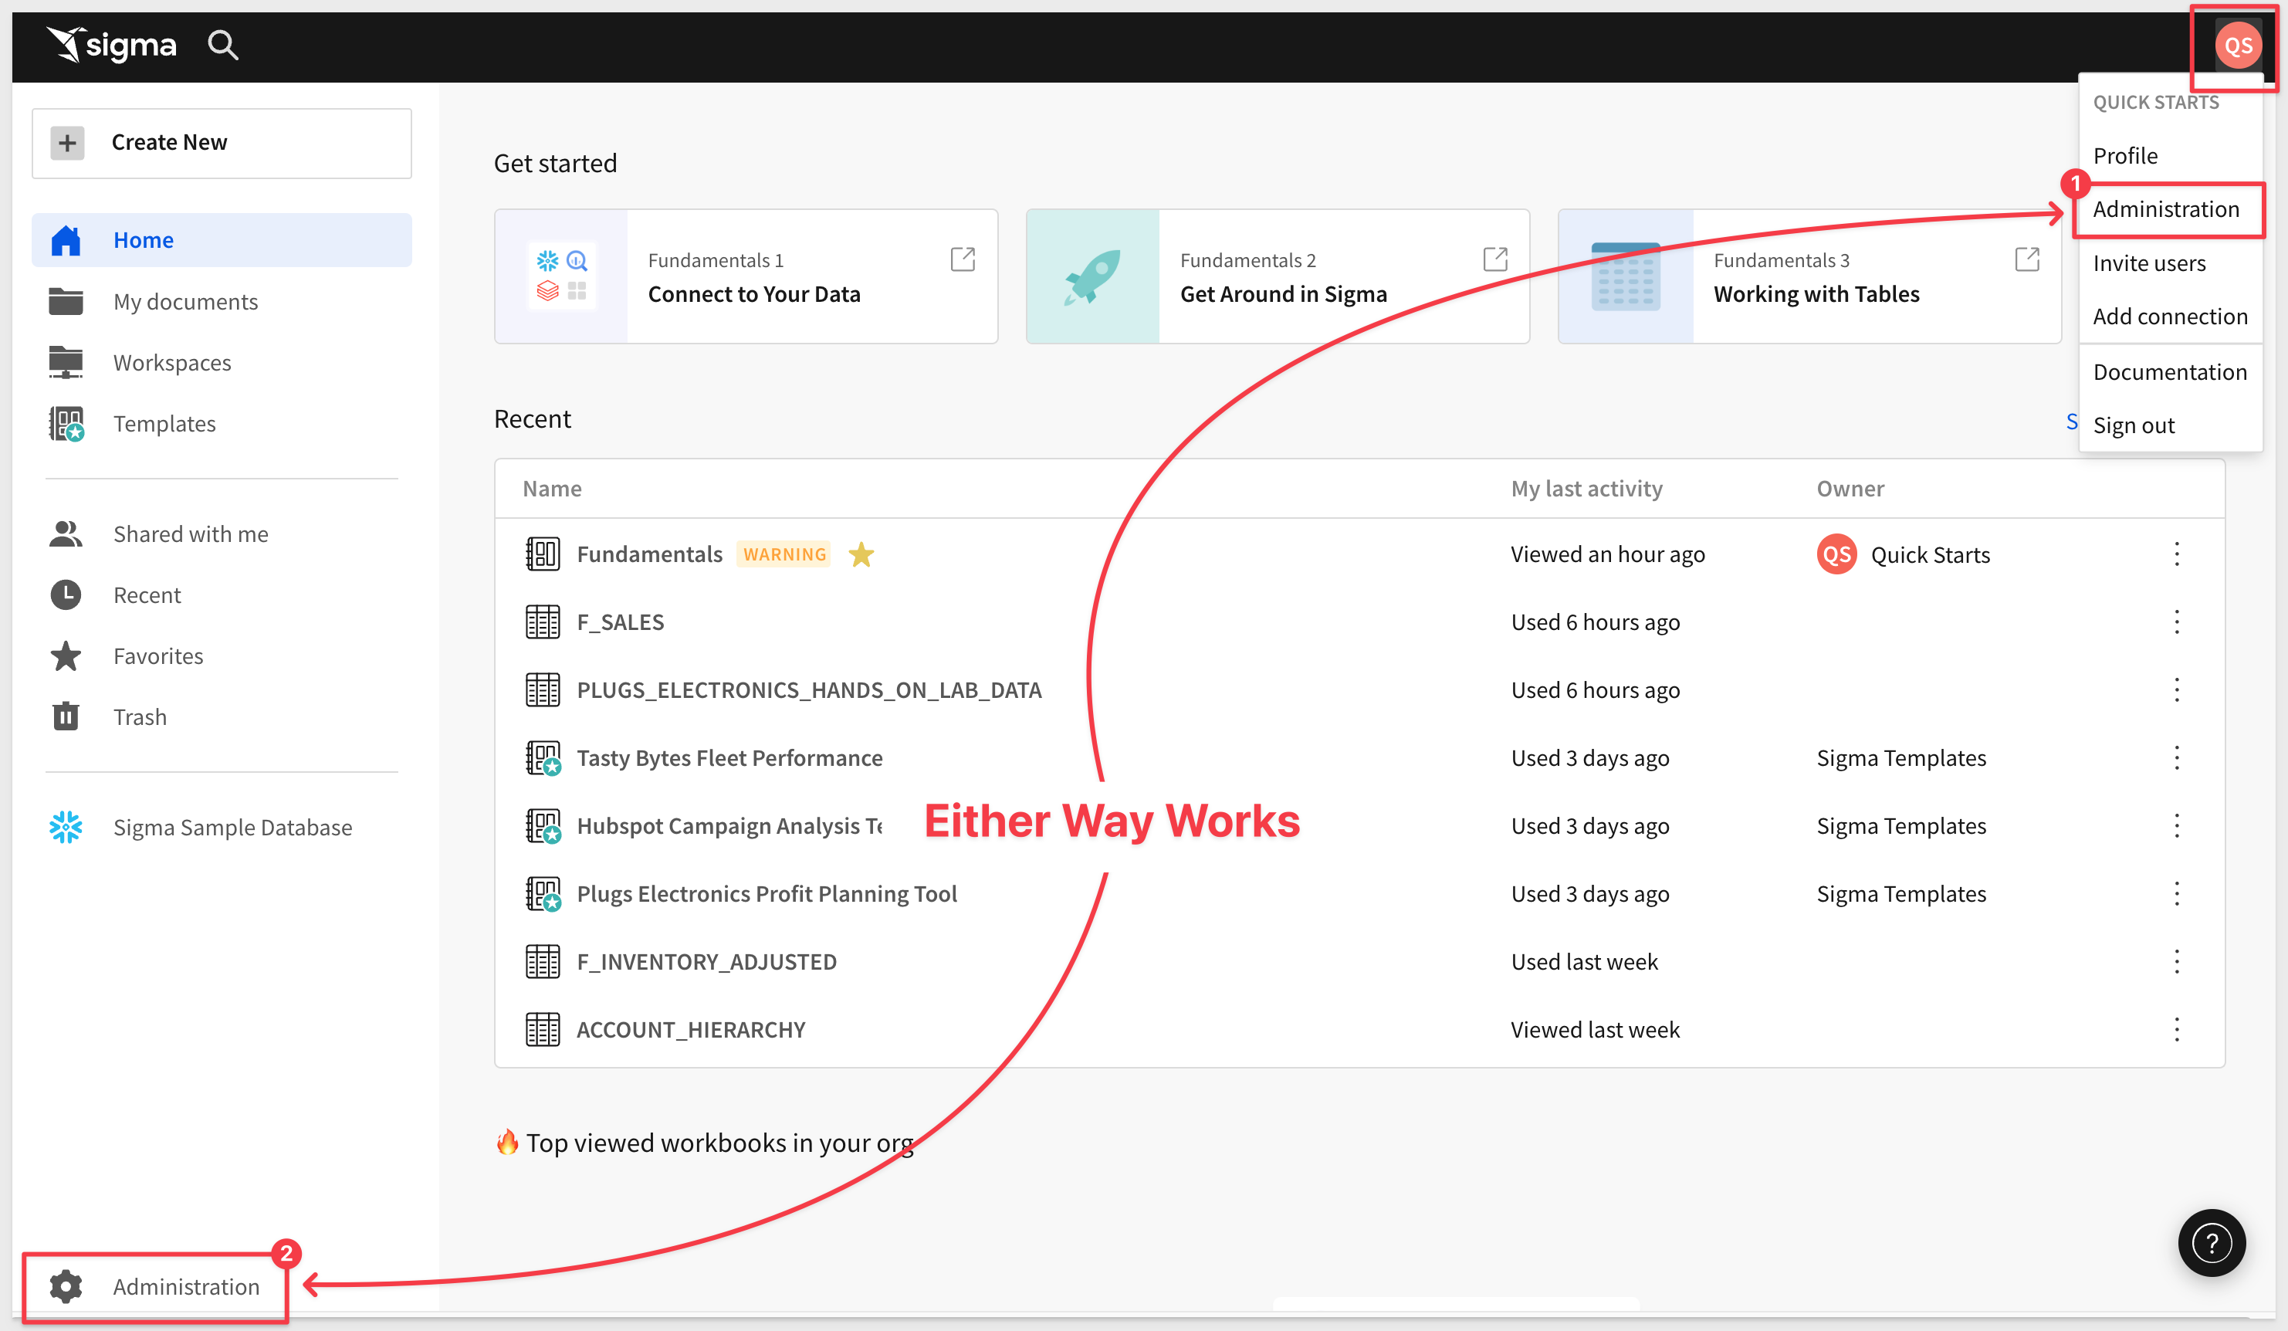The height and width of the screenshot is (1331, 2288).
Task: Open more options for Plugs Electronics Profit row
Action: click(x=2176, y=893)
